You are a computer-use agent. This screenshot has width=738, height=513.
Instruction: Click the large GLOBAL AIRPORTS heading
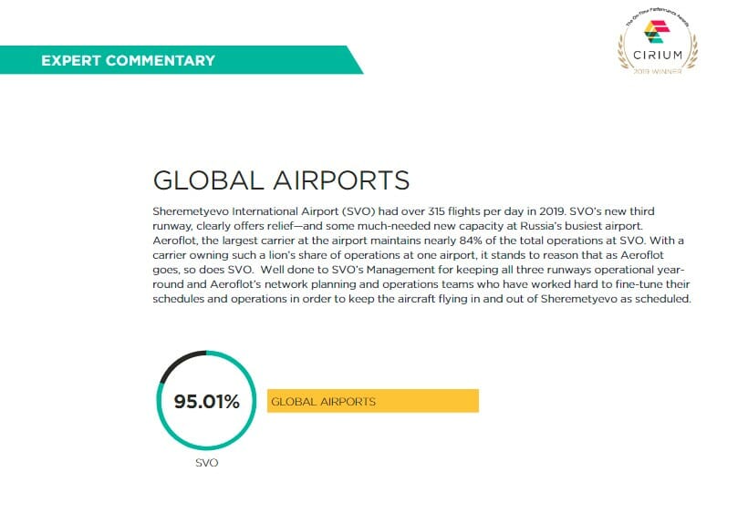click(281, 180)
